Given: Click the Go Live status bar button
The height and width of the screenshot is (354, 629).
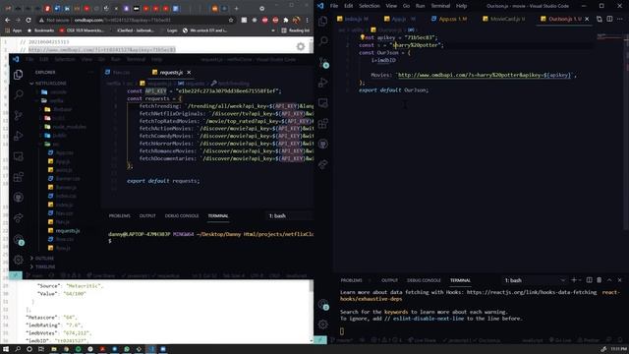Looking at the screenshot, I should pos(561,340).
